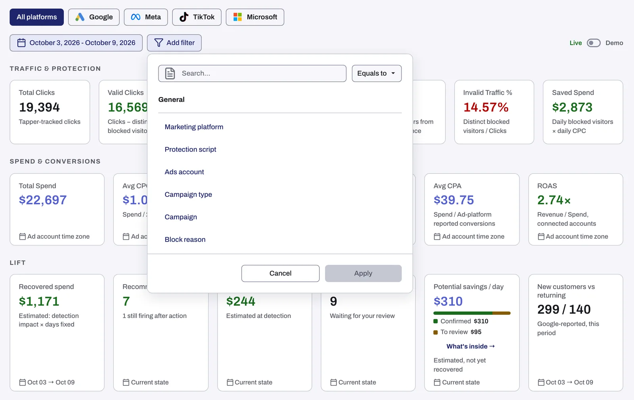
Task: Click the calendar icon in Avg CPA card
Action: click(x=437, y=236)
